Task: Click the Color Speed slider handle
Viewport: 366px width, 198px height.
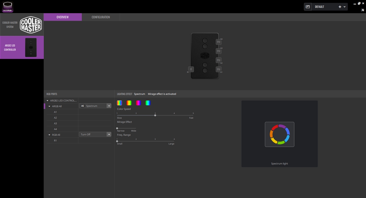Action: coord(155,115)
